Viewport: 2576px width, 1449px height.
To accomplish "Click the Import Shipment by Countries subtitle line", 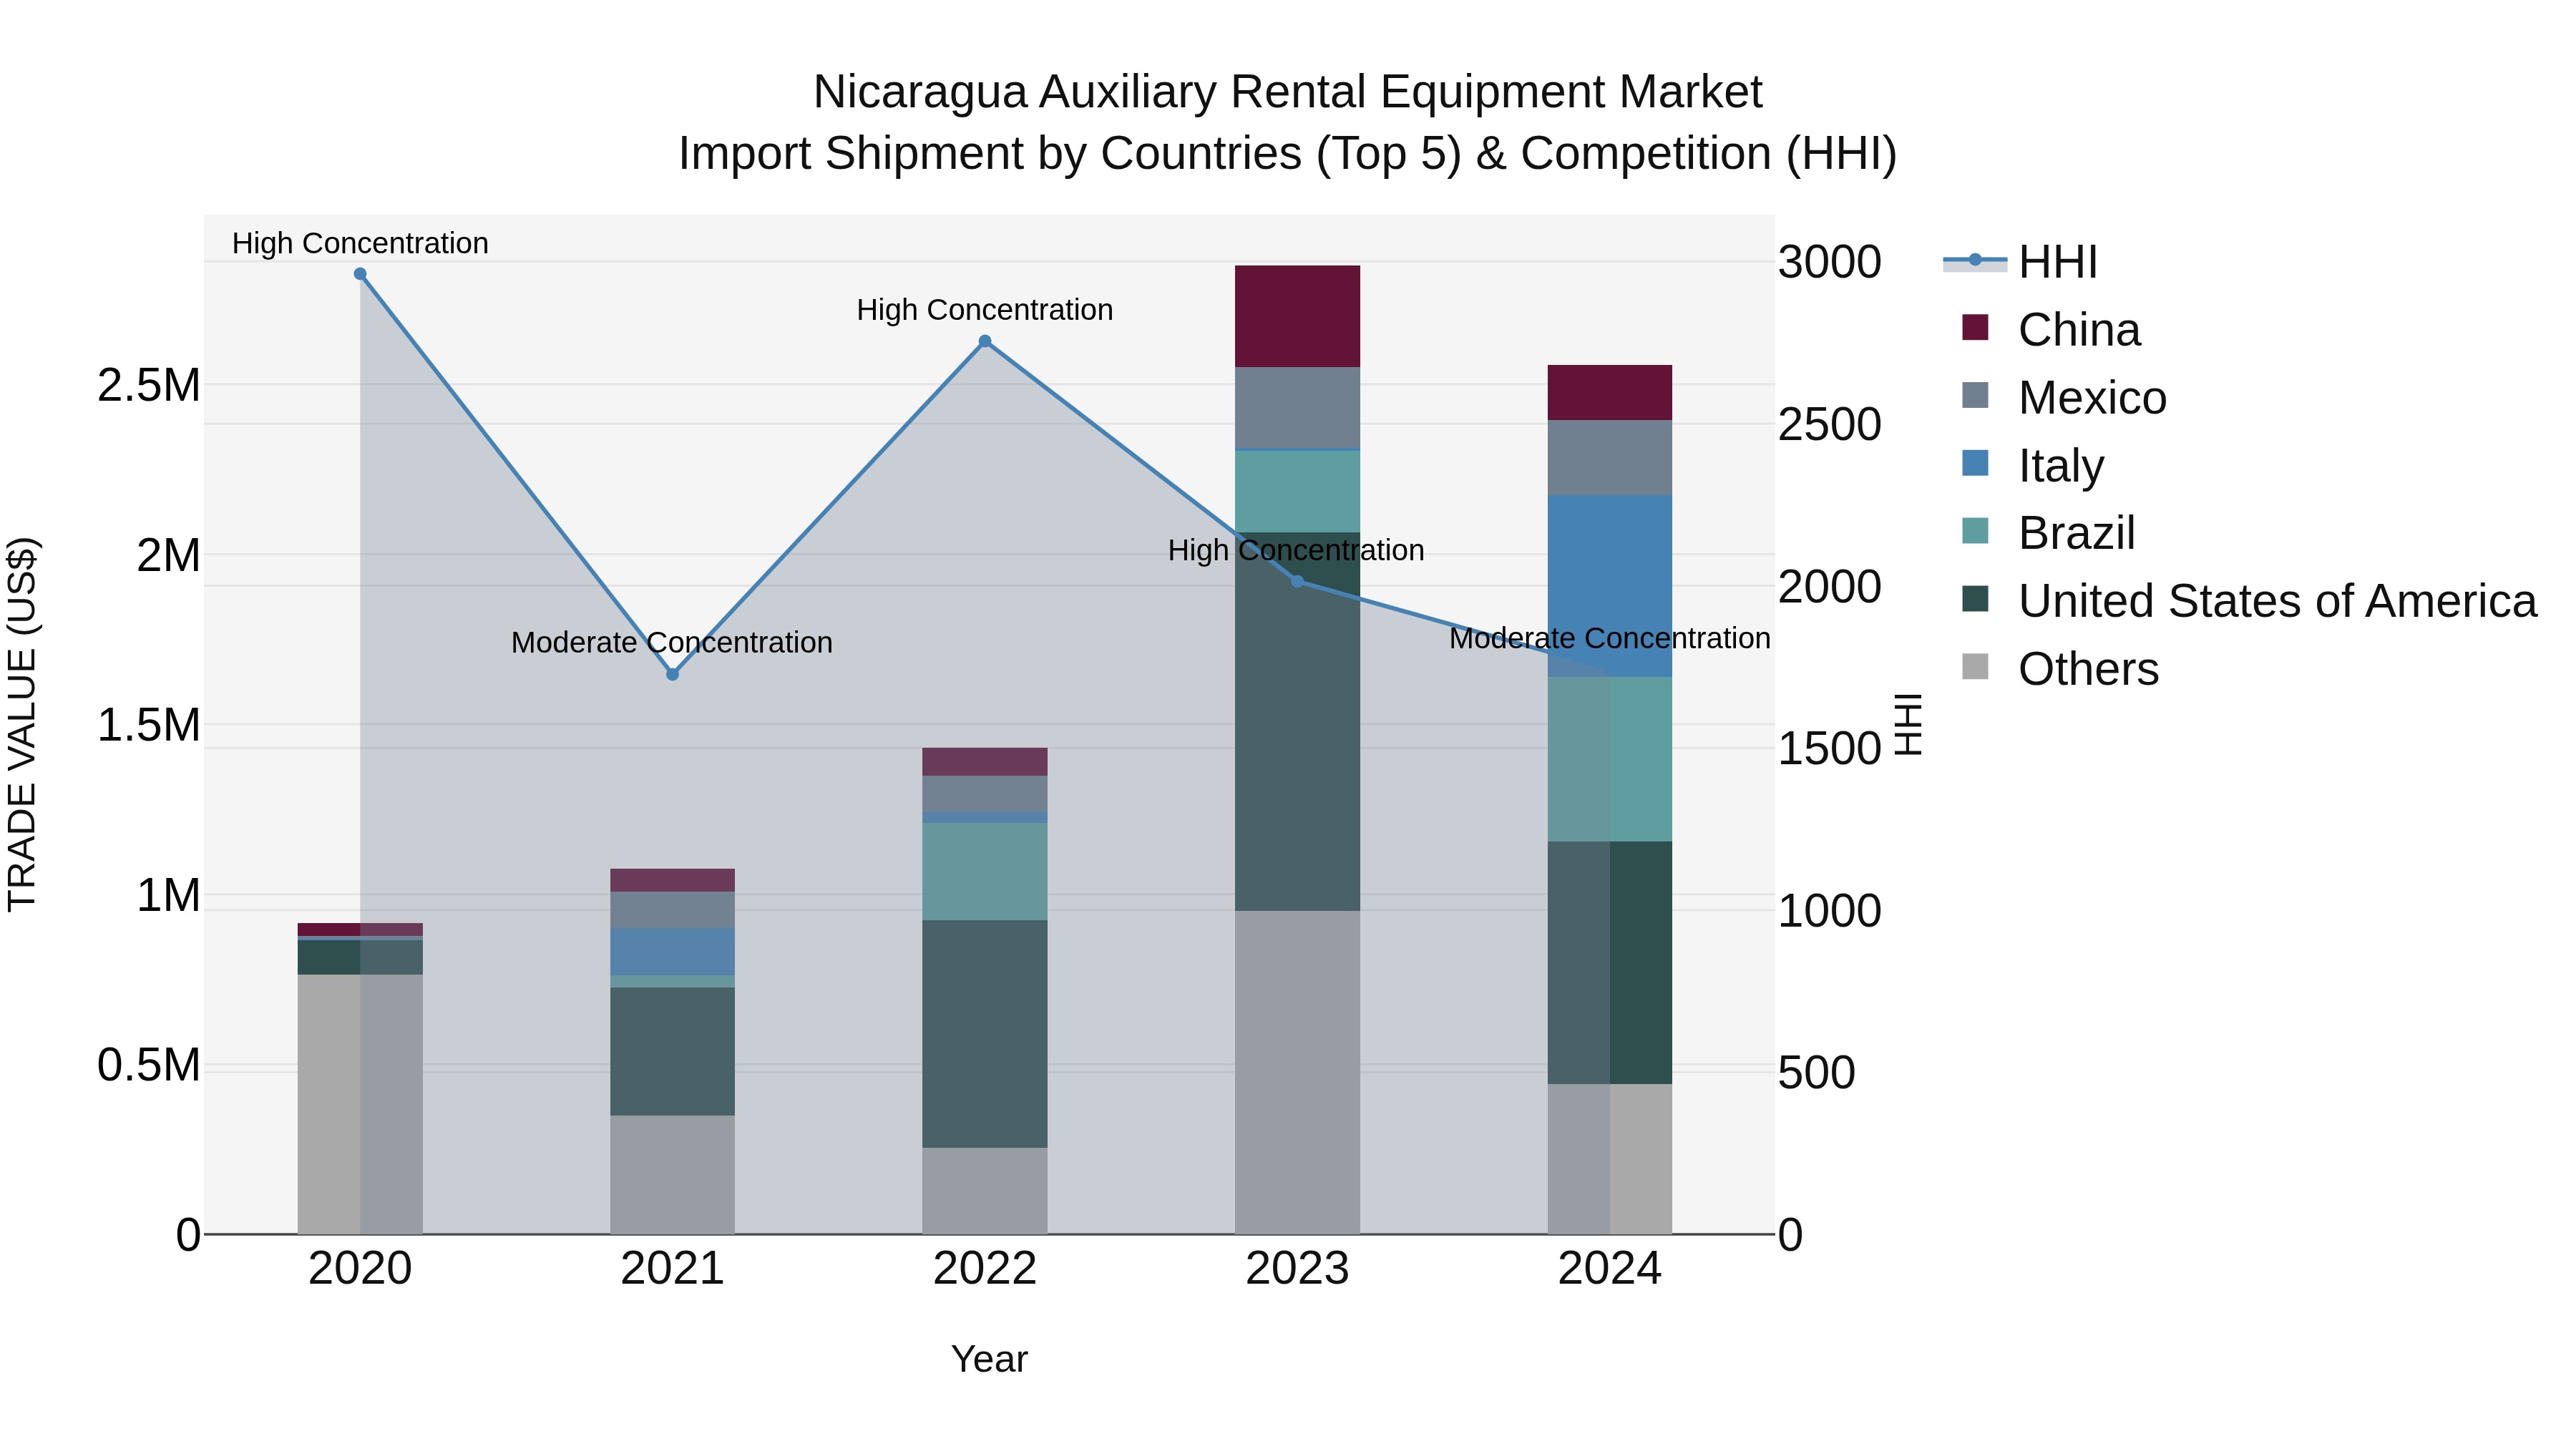I will [1288, 154].
